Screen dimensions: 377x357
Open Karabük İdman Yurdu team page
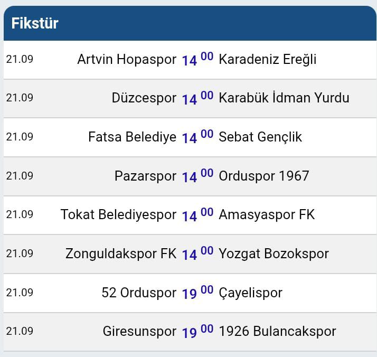tap(284, 98)
